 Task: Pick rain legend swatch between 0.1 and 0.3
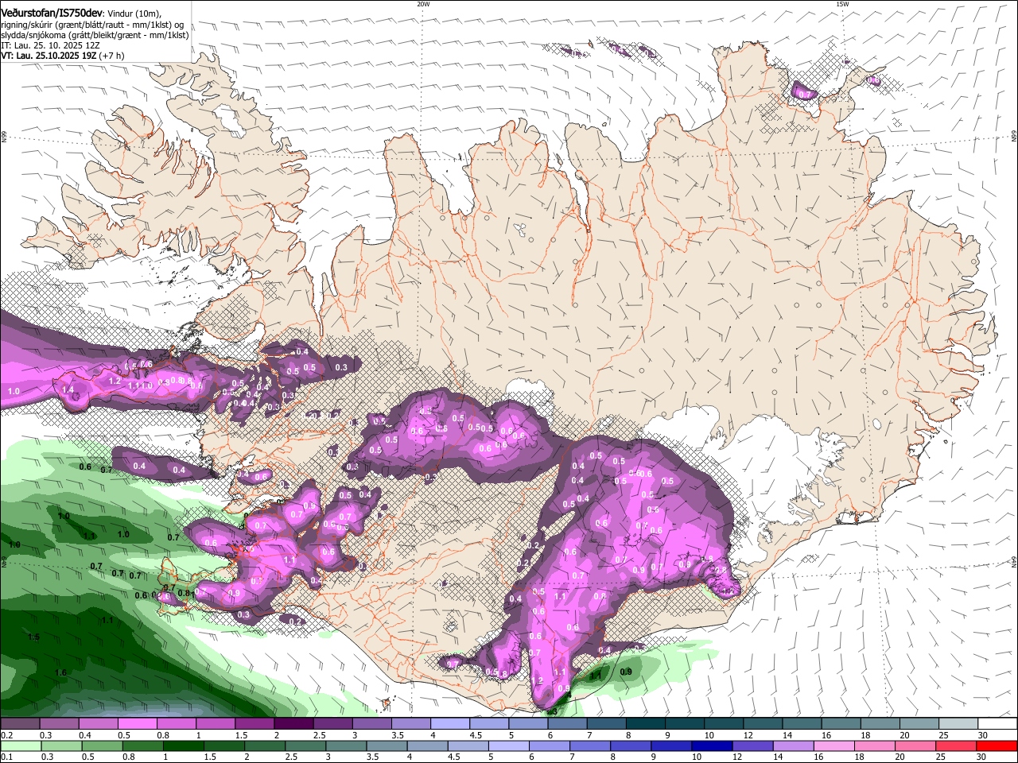pyautogui.click(x=20, y=746)
